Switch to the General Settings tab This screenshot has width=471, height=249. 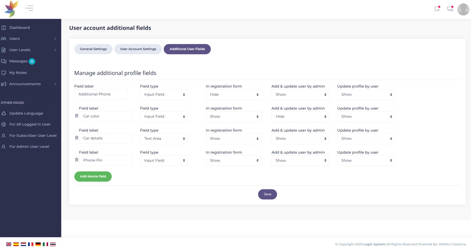[93, 49]
